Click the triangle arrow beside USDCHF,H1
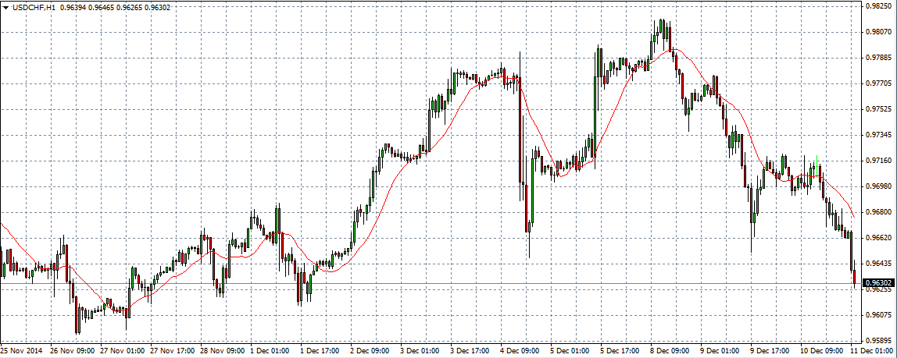This screenshot has width=897, height=358. [x=5, y=7]
